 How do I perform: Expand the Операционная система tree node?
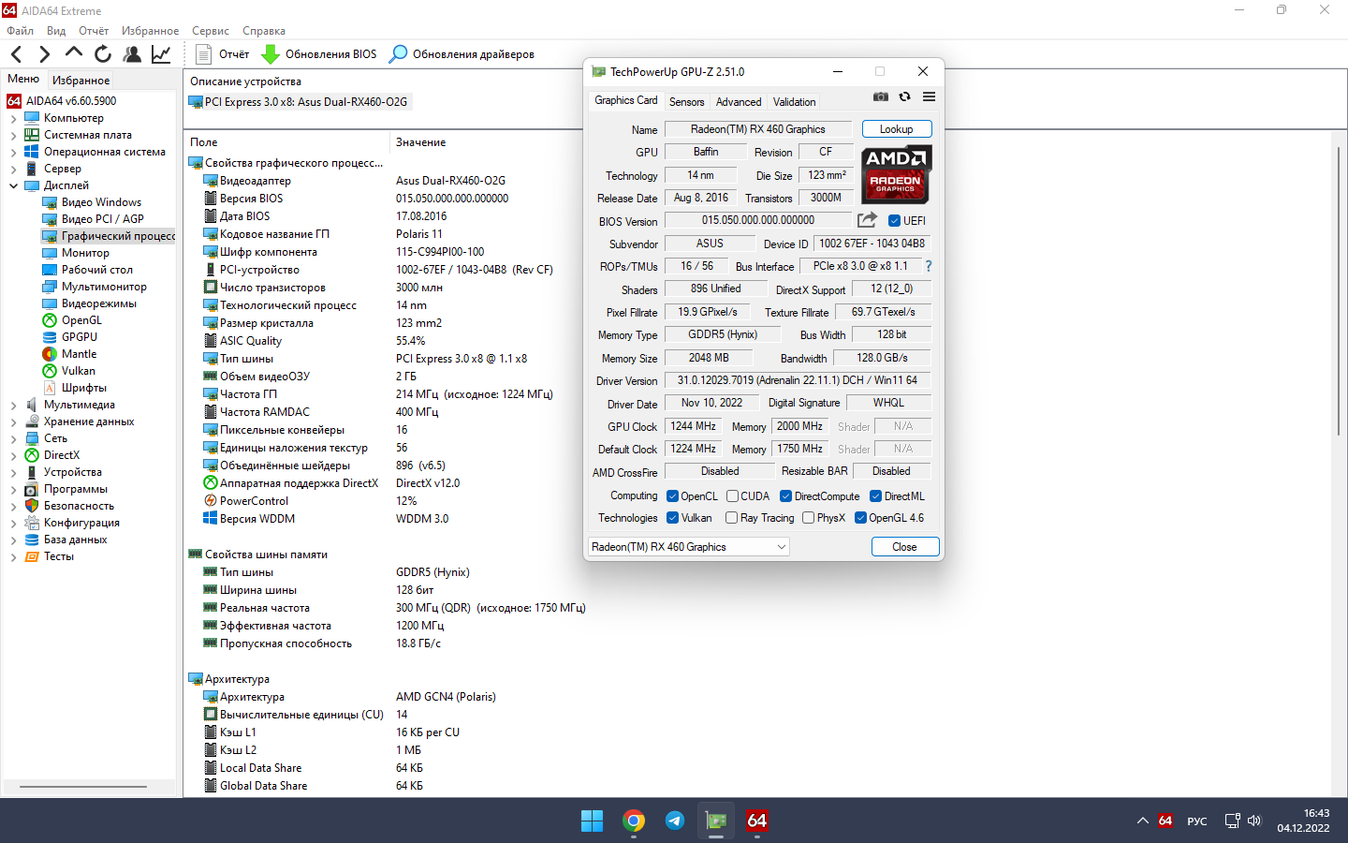coord(13,152)
